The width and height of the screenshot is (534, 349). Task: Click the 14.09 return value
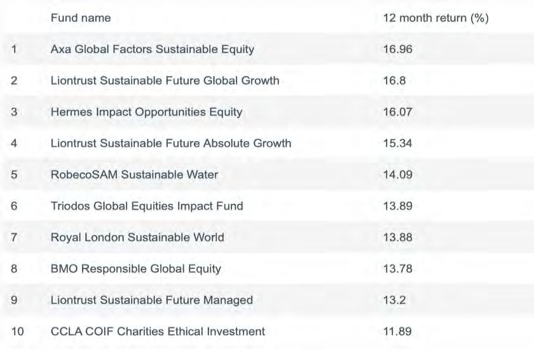pyautogui.click(x=397, y=175)
